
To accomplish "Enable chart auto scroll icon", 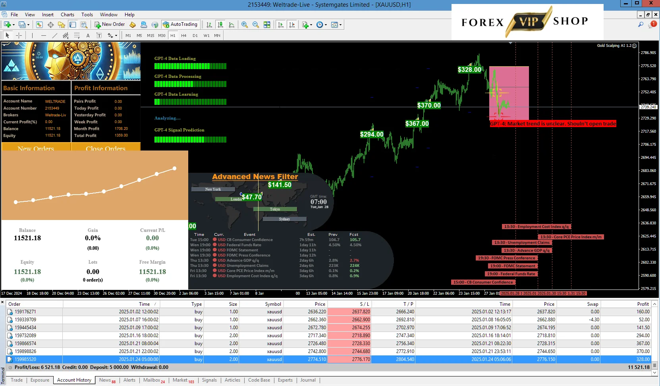I will tap(281, 25).
